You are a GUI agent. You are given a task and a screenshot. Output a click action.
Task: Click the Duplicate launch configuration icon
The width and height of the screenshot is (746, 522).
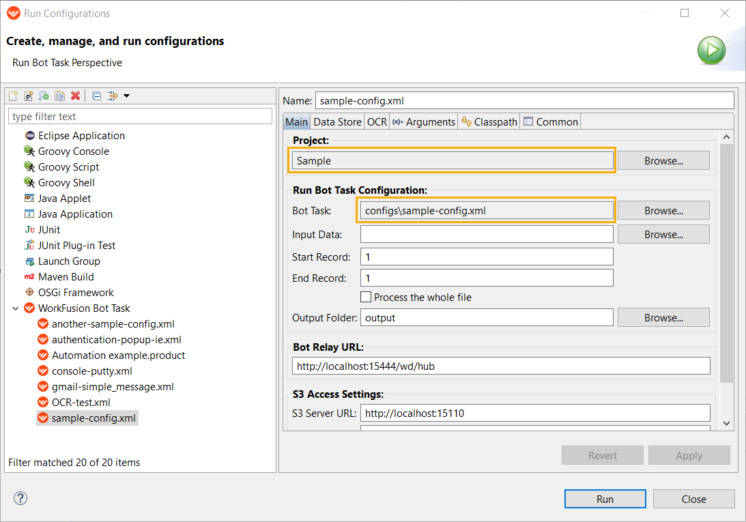[59, 96]
